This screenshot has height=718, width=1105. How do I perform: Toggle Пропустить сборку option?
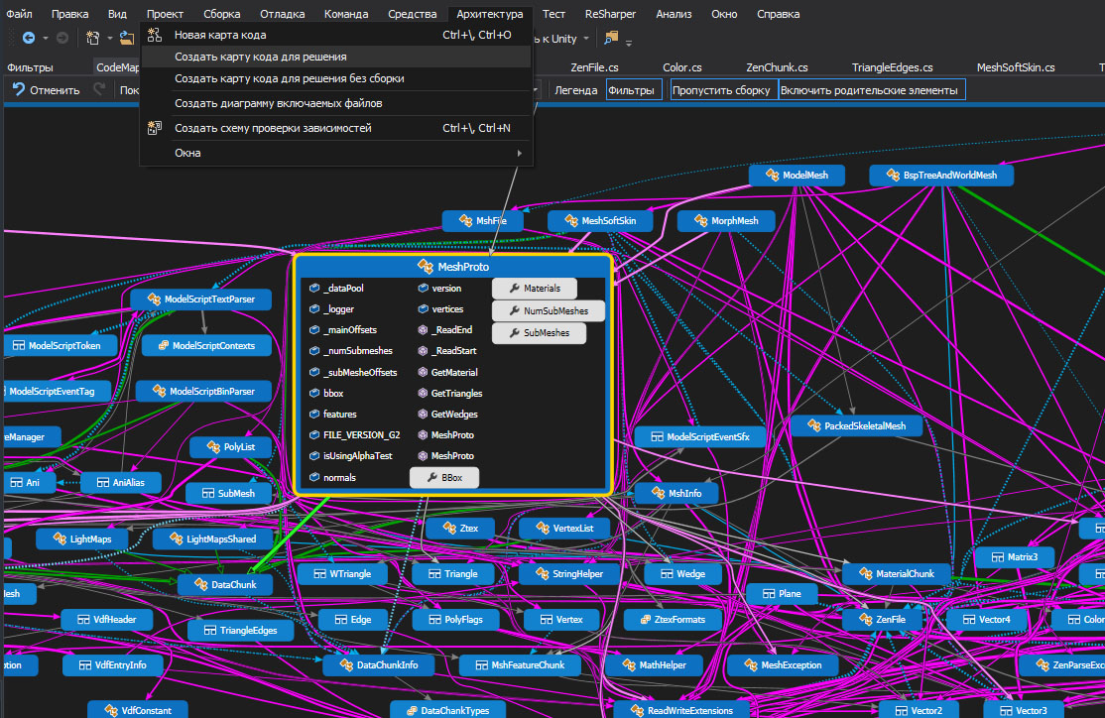[x=721, y=90]
